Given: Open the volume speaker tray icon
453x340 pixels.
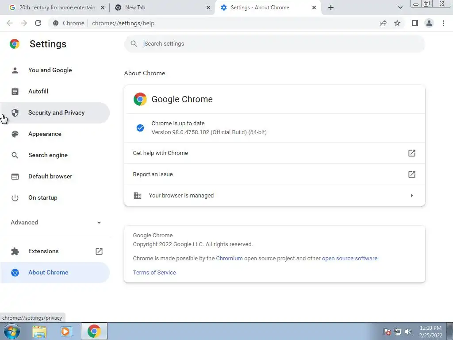Looking at the screenshot, I should pos(408,332).
